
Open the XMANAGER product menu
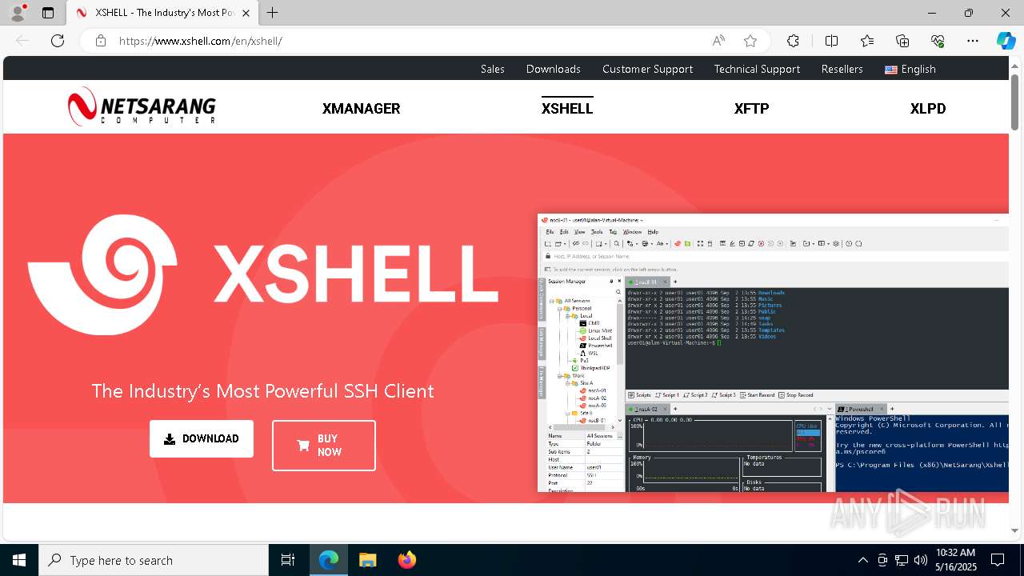point(362,109)
